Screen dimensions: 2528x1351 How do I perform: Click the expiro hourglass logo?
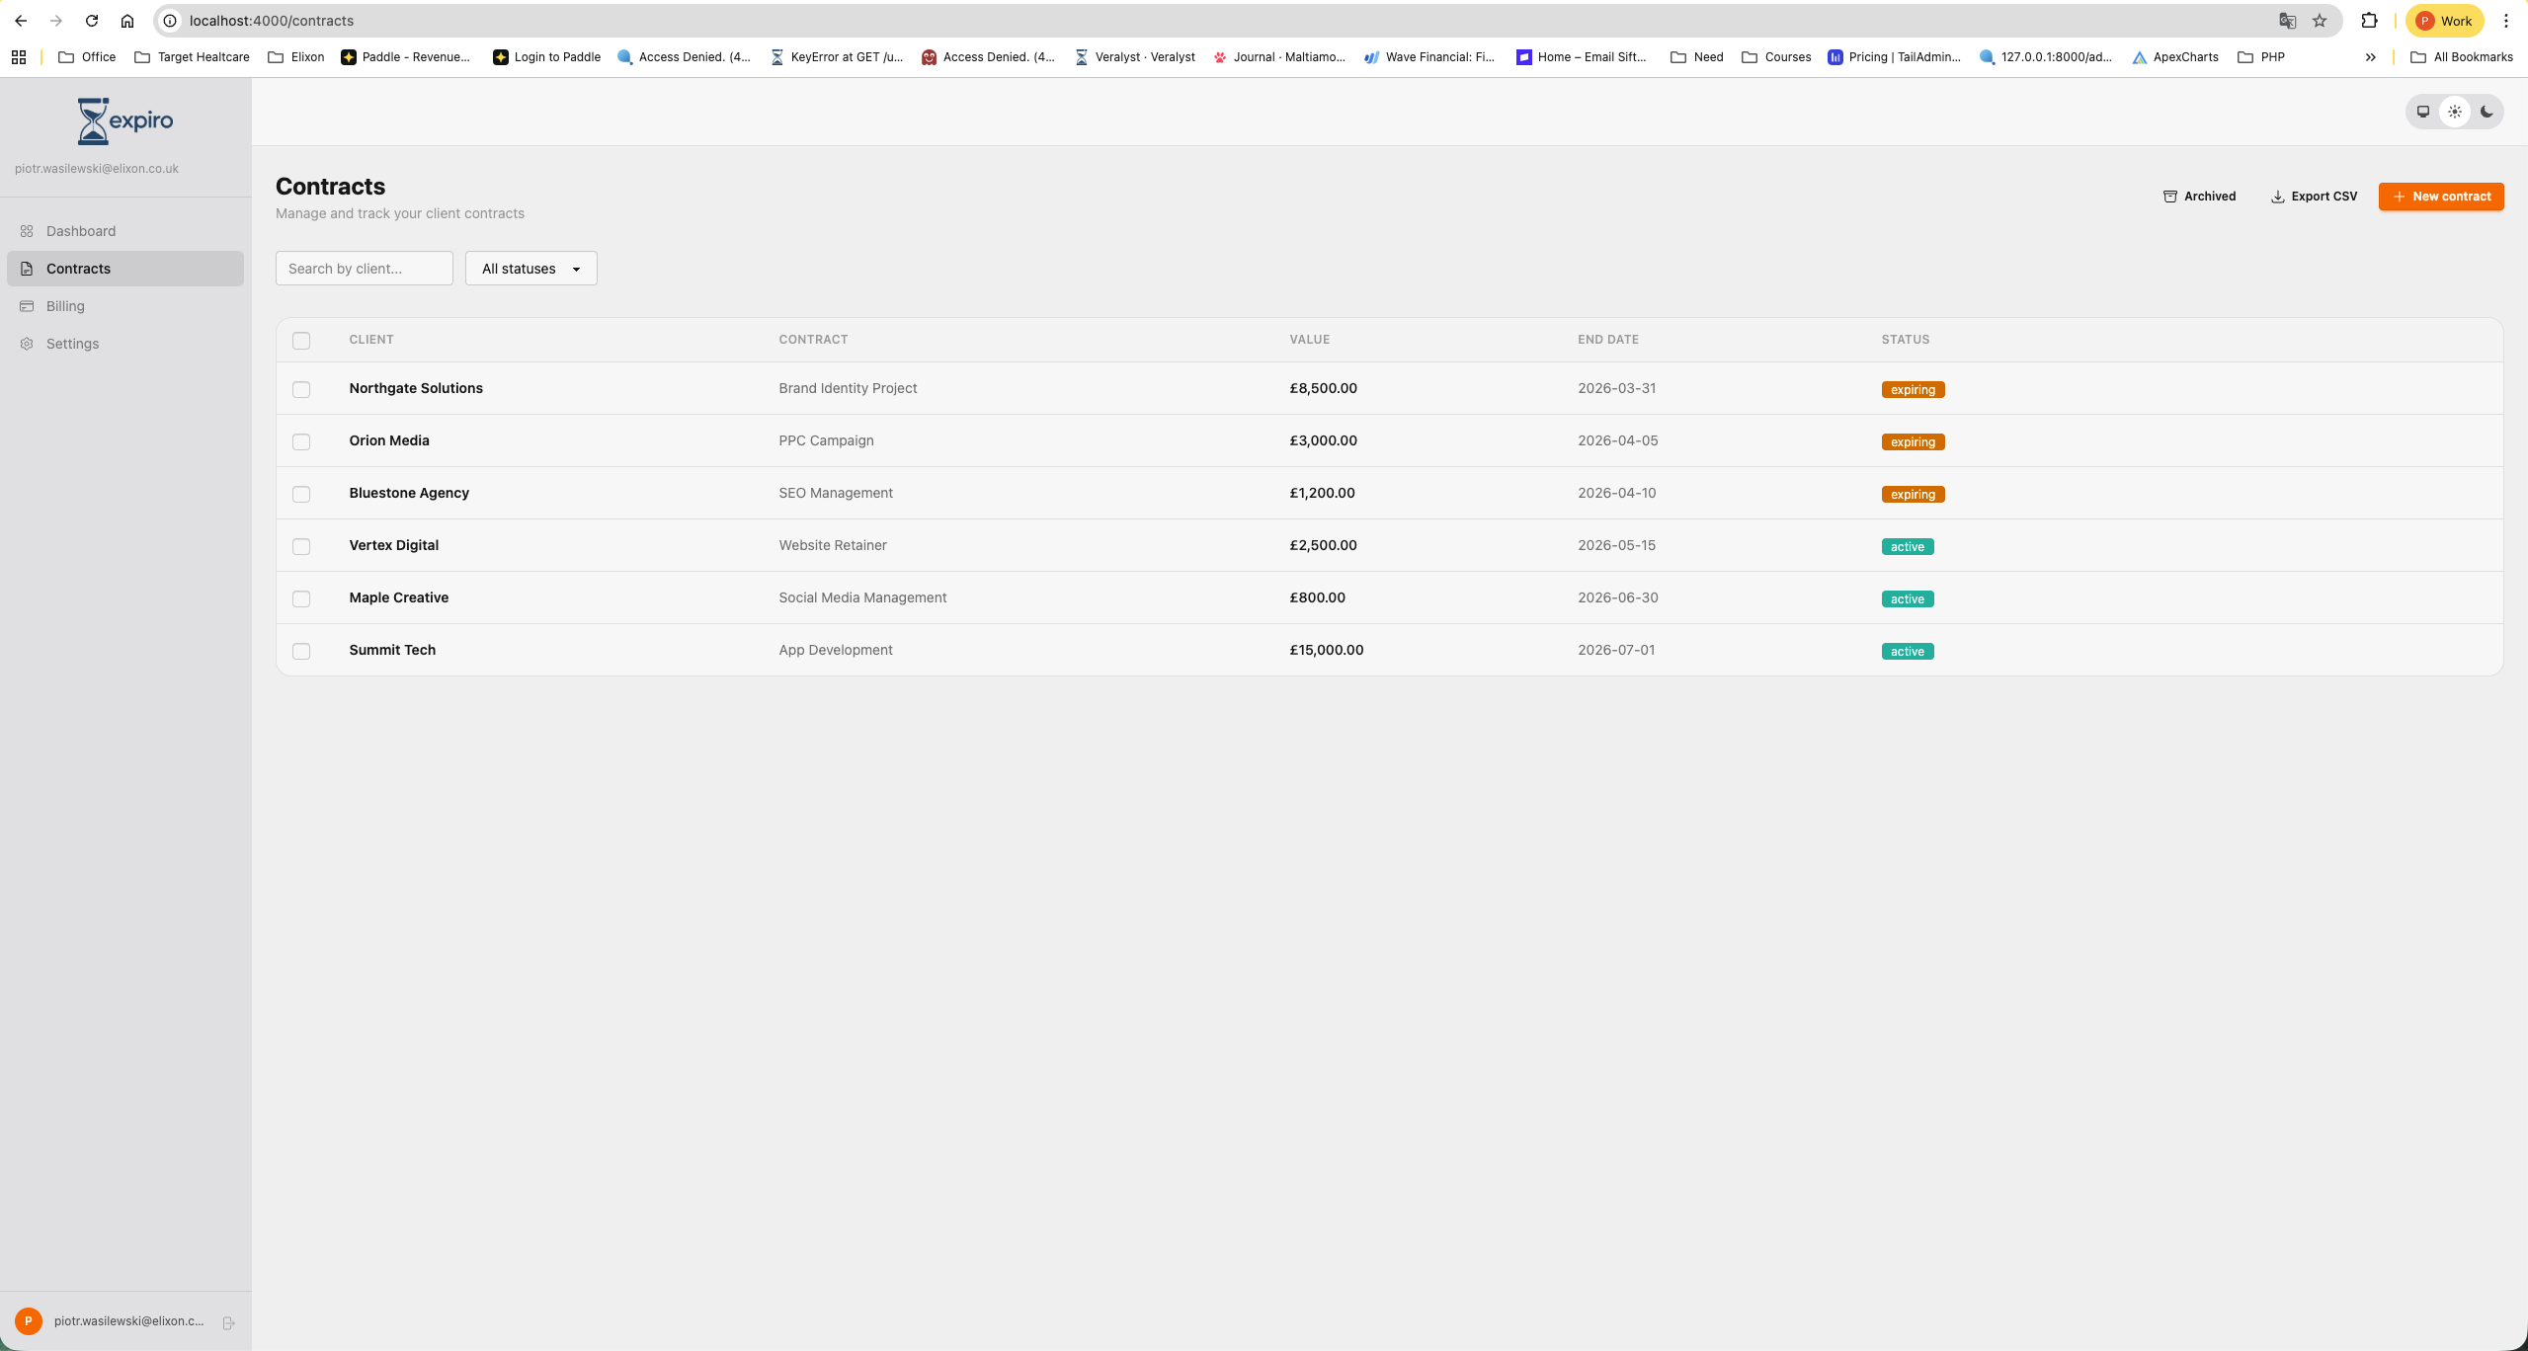(125, 121)
